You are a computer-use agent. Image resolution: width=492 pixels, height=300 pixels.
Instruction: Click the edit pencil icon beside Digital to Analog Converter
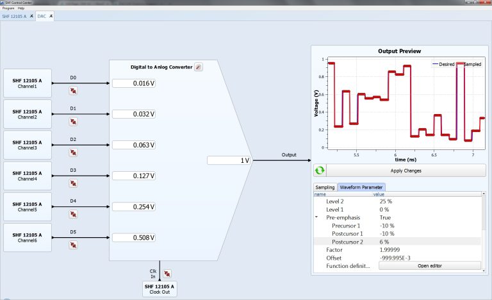[198, 67]
